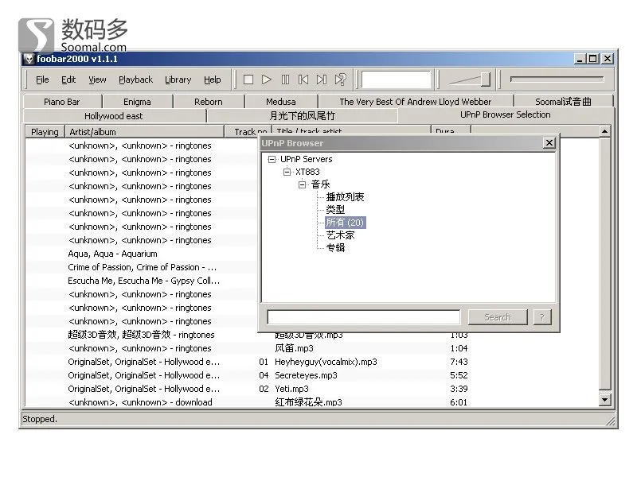Screen dimensions: 637x477
Task: Sort by the Playing column header
Action: coord(45,132)
